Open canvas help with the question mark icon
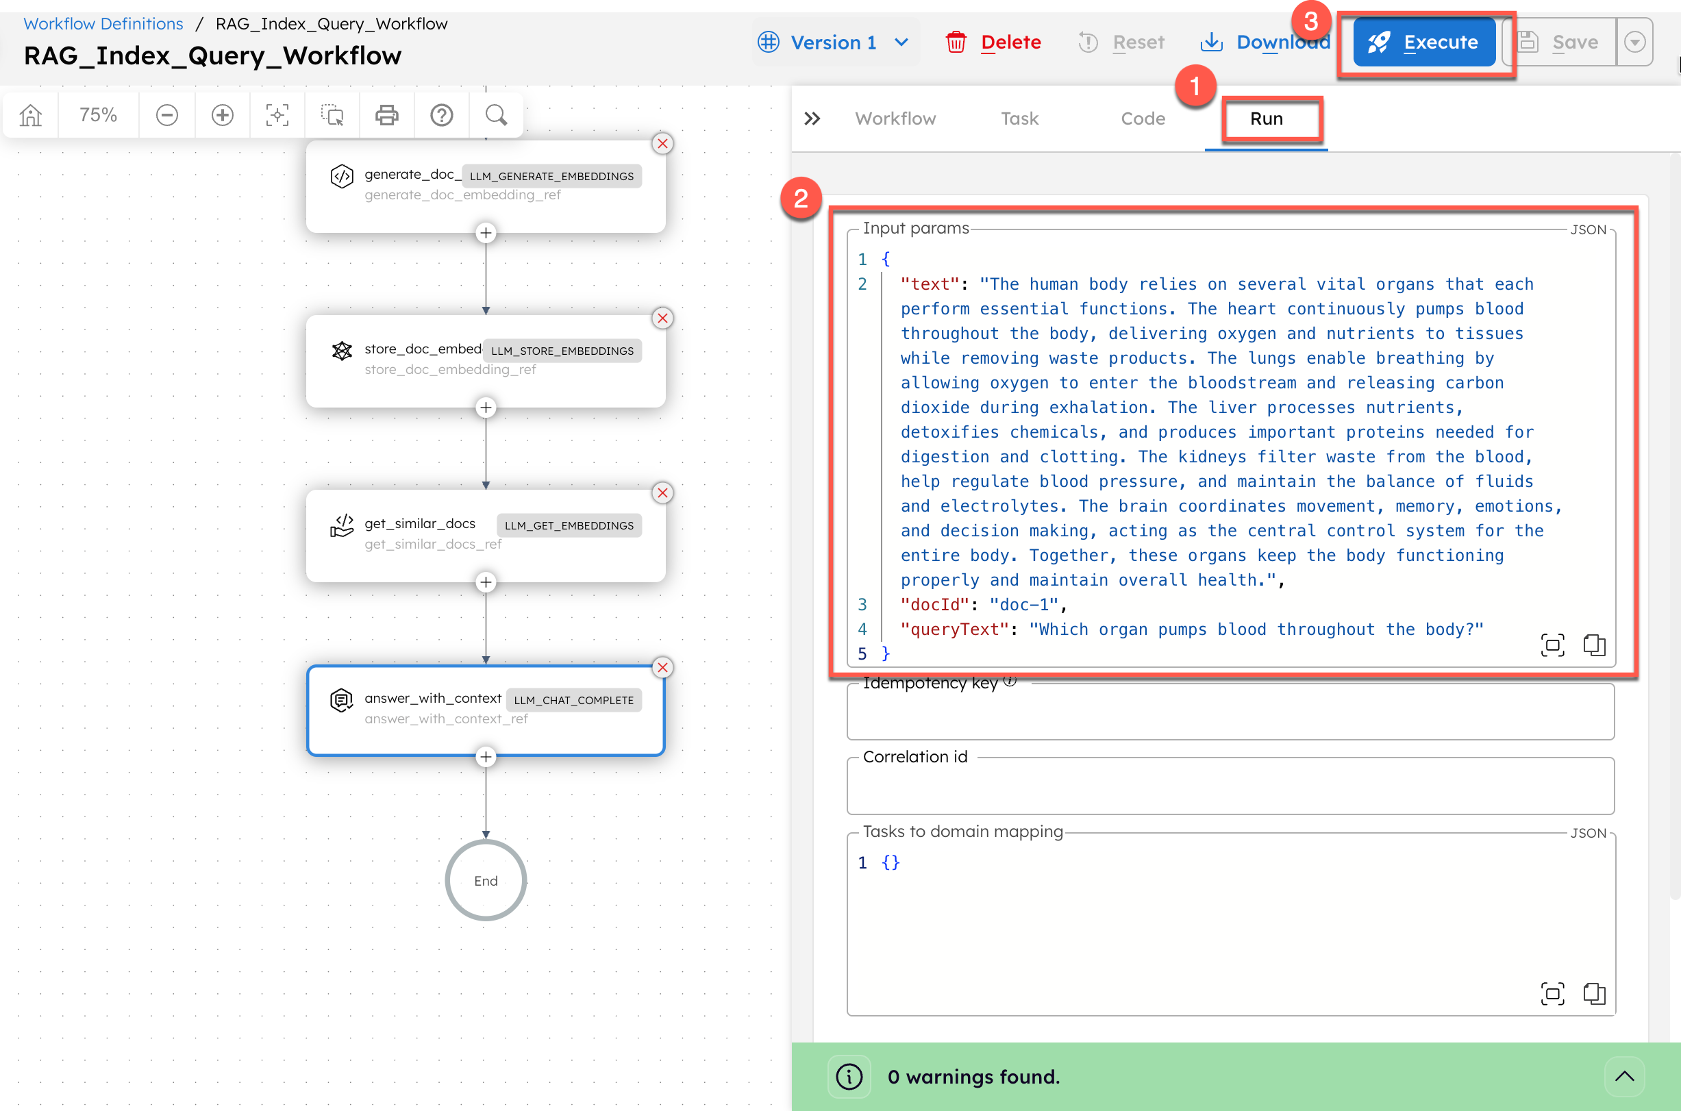 pyautogui.click(x=441, y=114)
